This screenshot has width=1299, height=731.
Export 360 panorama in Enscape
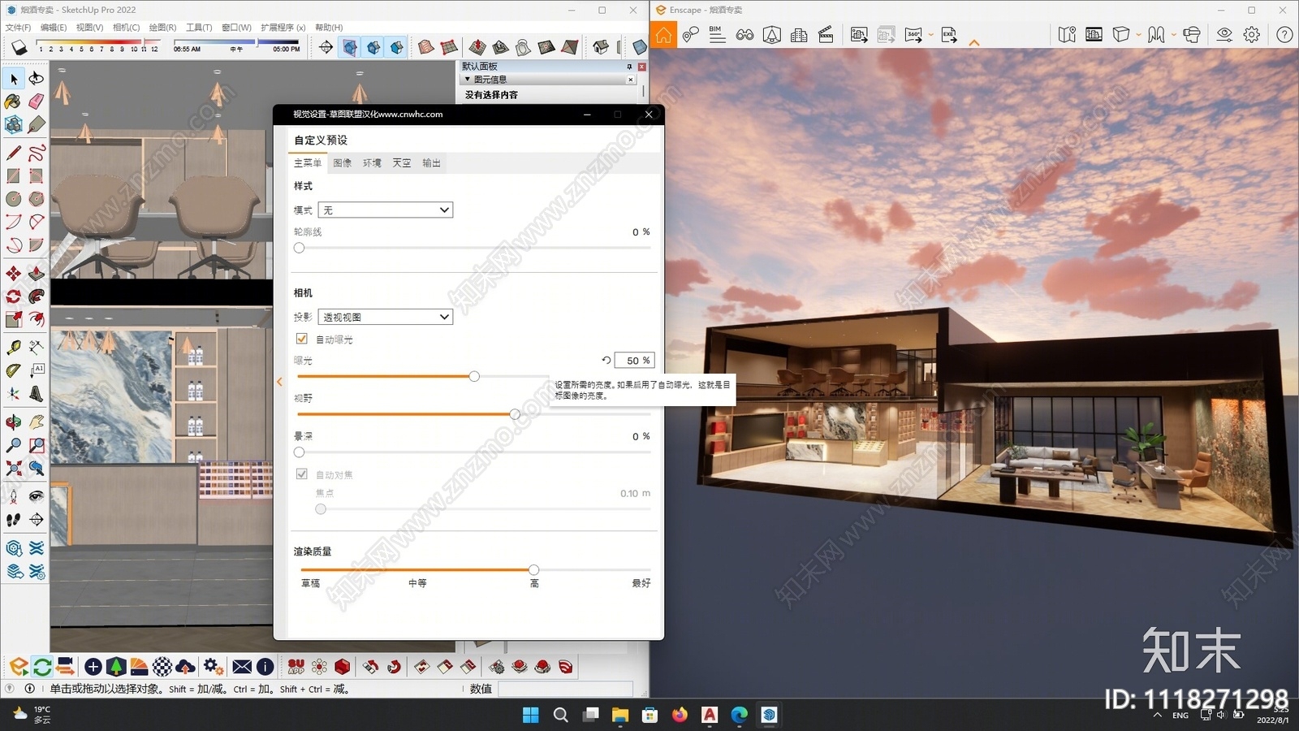pos(913,35)
